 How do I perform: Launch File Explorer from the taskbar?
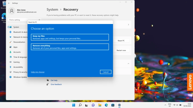[100, 105]
